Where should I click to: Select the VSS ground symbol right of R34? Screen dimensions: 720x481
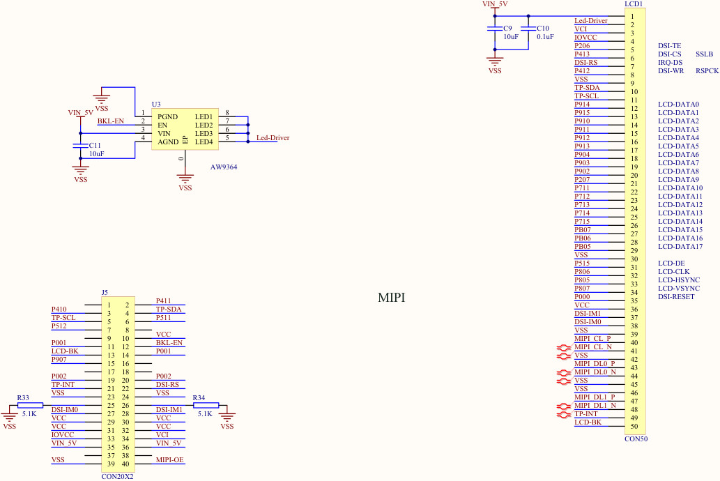(227, 418)
